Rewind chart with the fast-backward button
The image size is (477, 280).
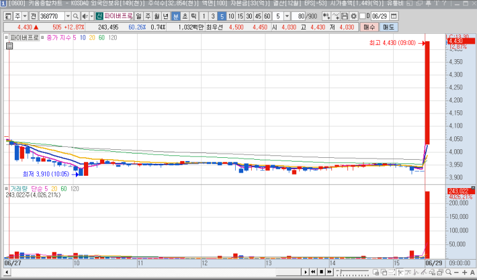[x=313, y=272]
